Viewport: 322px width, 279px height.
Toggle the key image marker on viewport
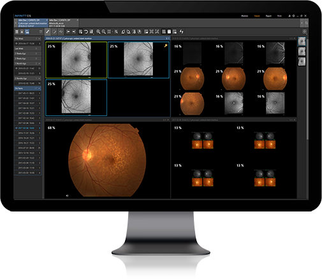[166, 45]
